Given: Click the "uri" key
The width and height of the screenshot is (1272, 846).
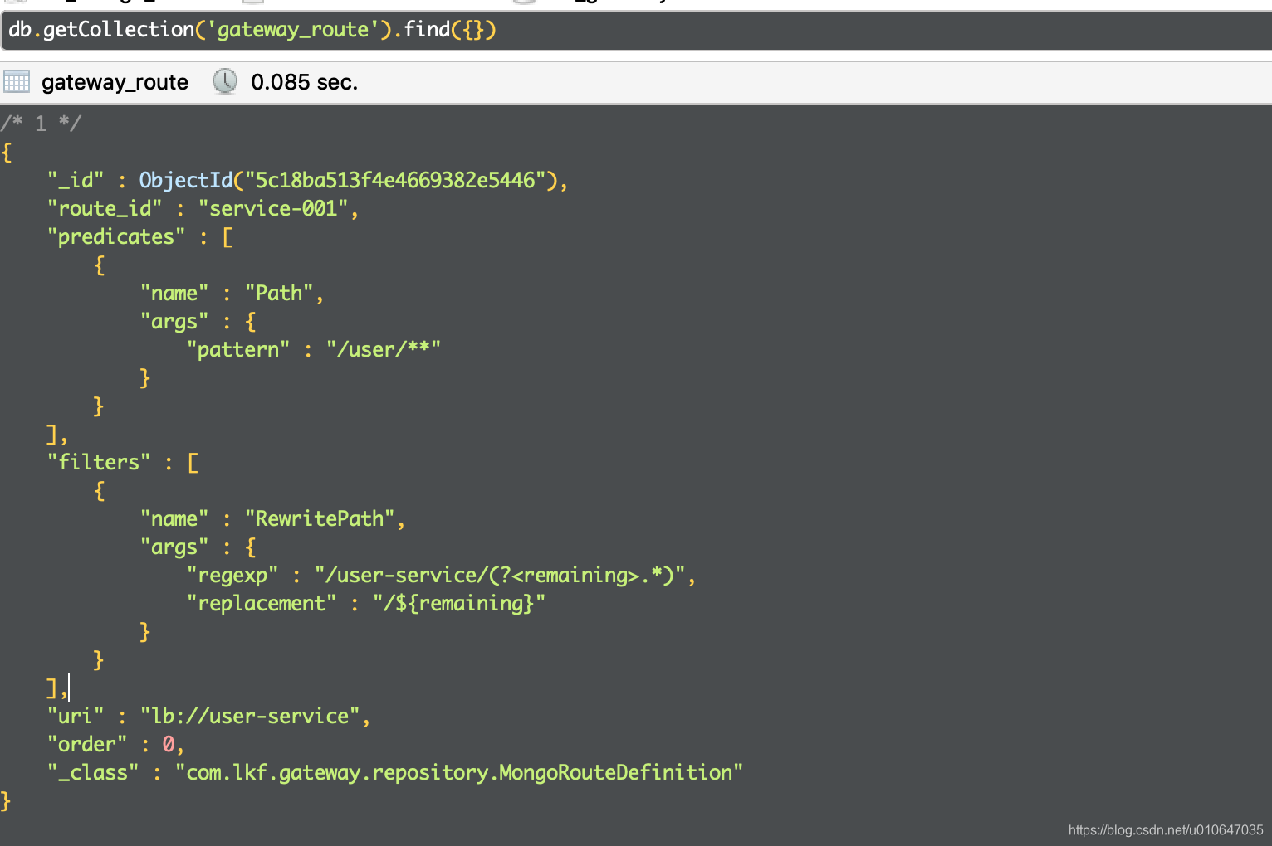Looking at the screenshot, I should pos(76,717).
